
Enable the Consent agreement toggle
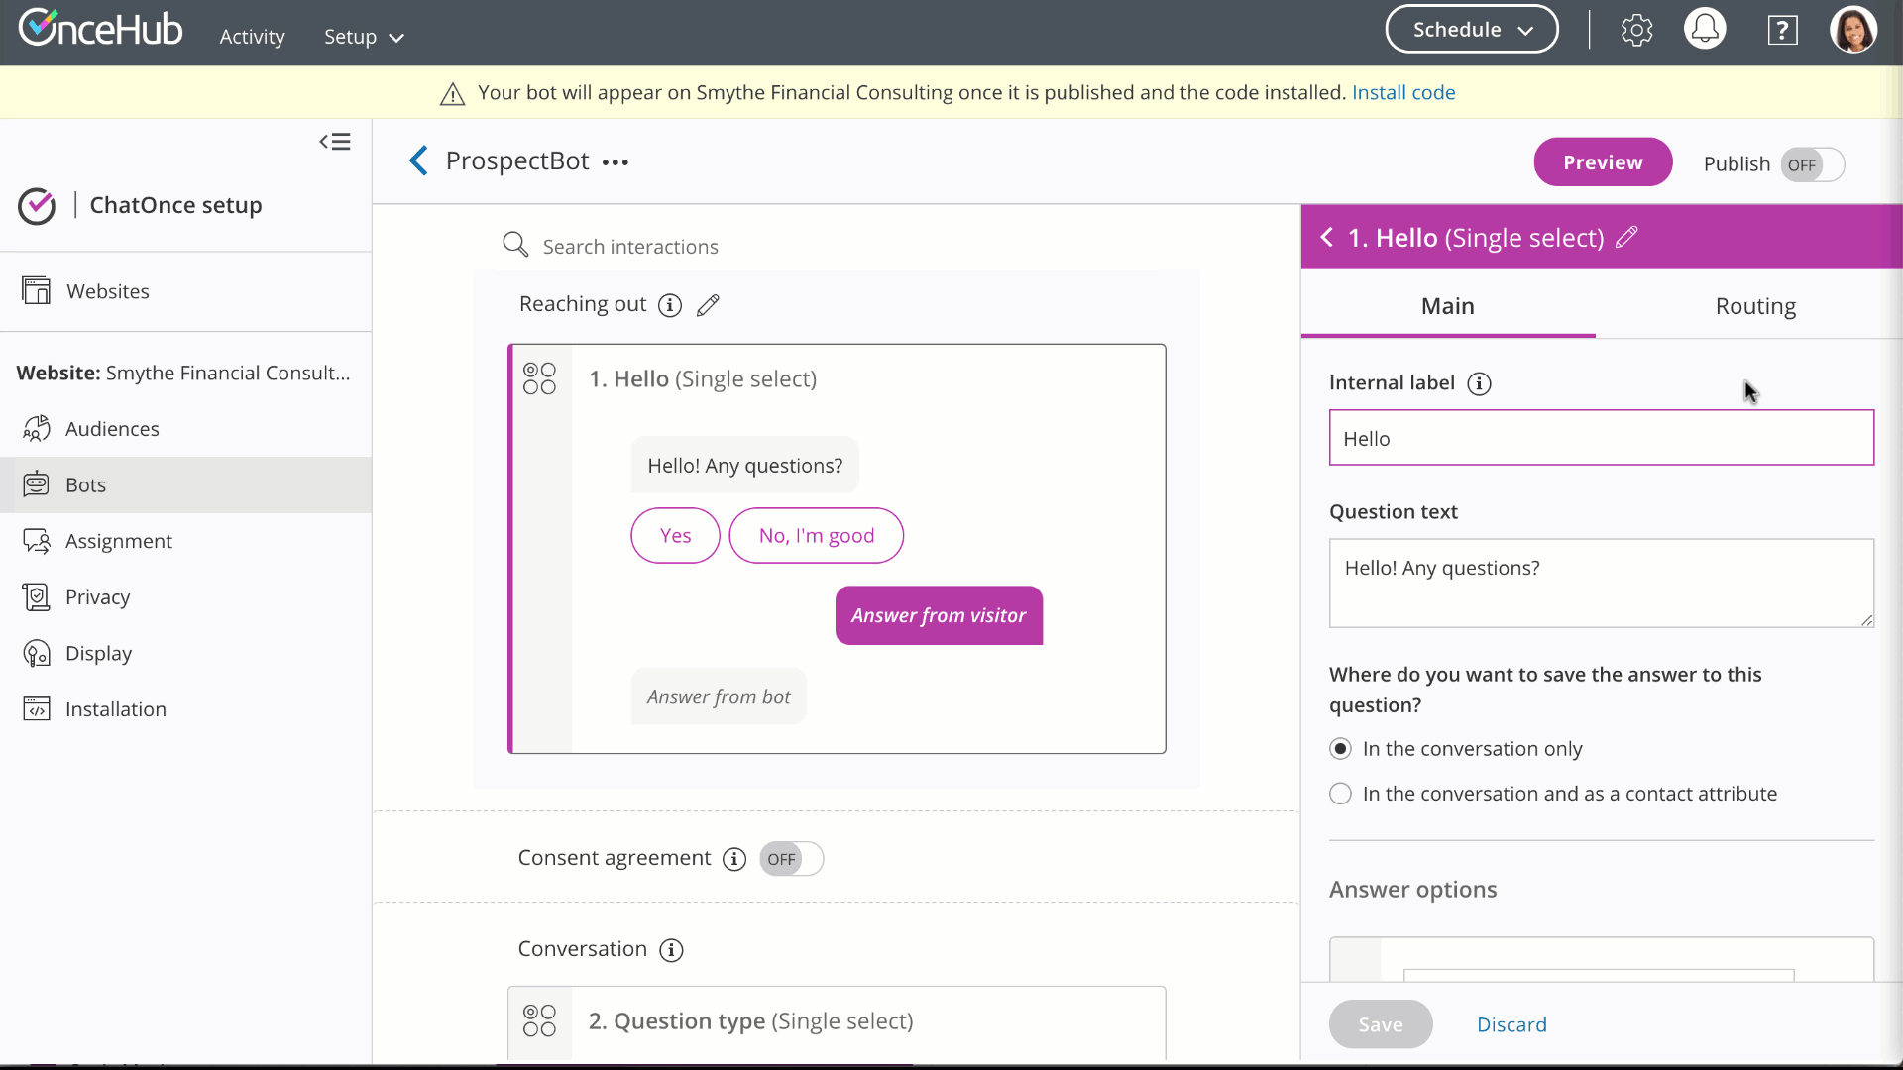[791, 859]
